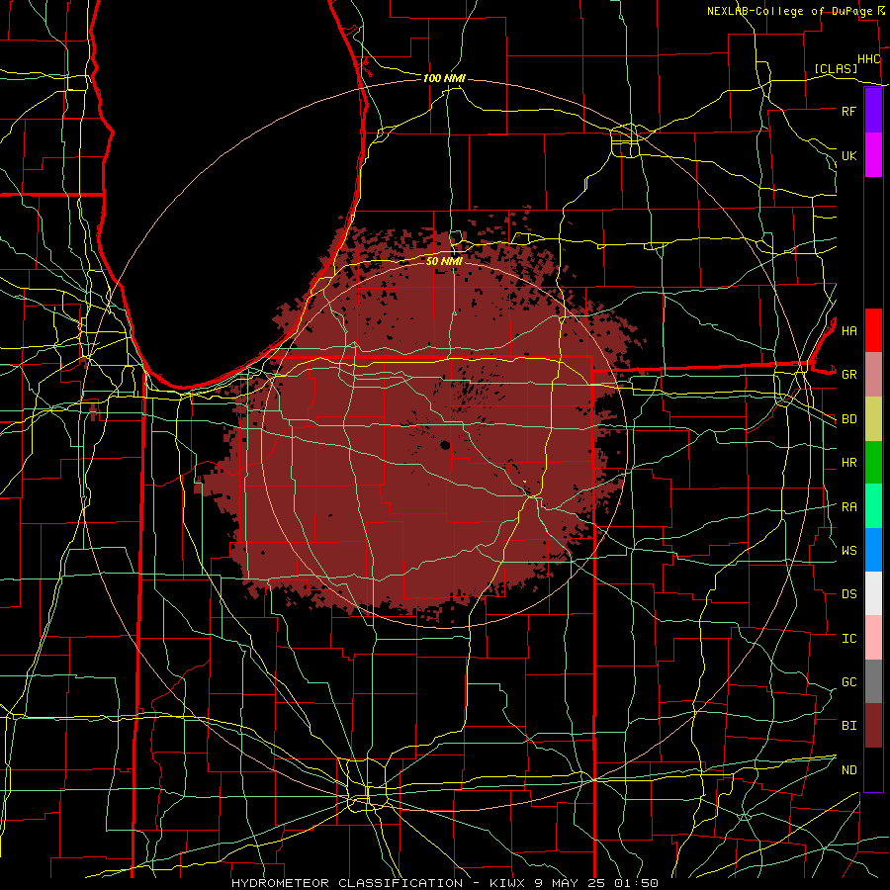Click the HA red legend swatch
This screenshot has height=890, width=890.
(x=873, y=330)
